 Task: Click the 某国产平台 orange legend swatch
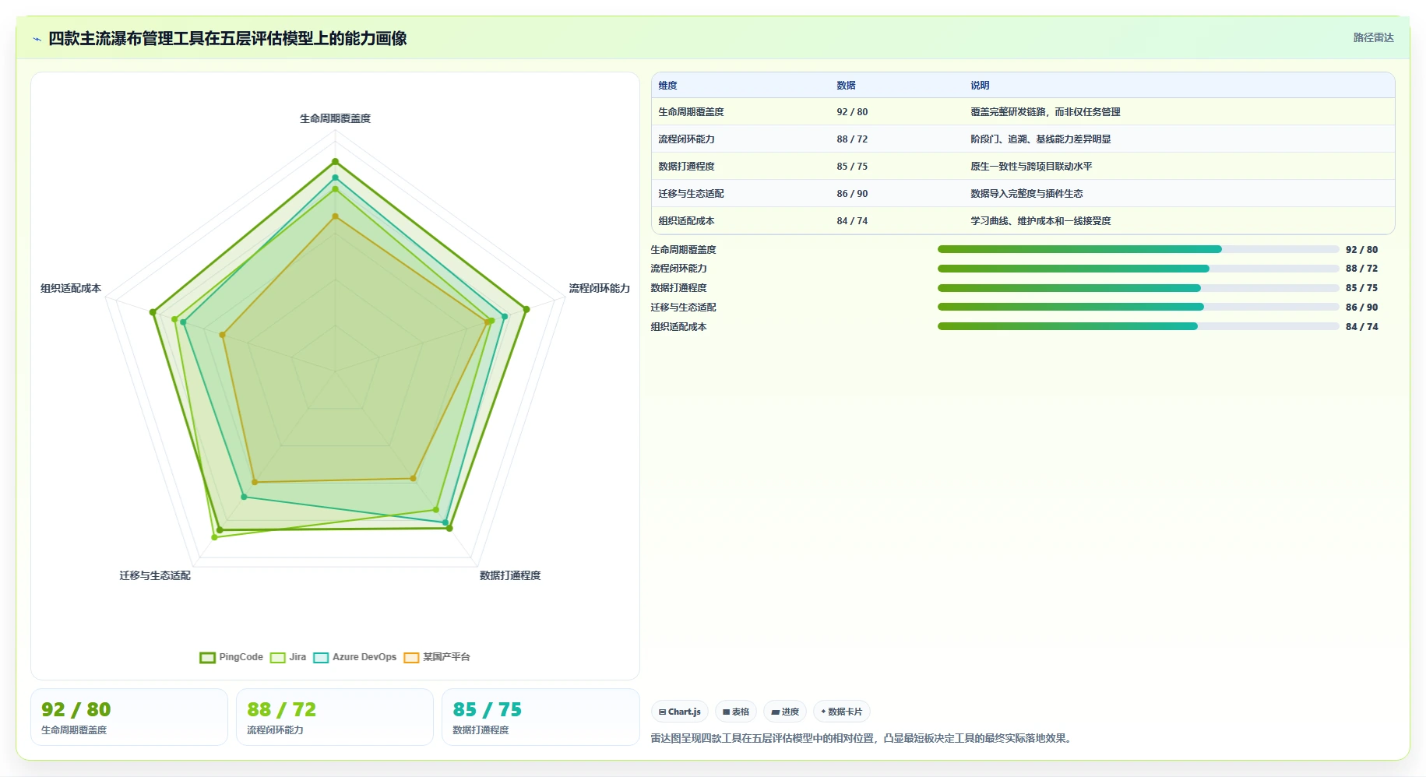(411, 658)
